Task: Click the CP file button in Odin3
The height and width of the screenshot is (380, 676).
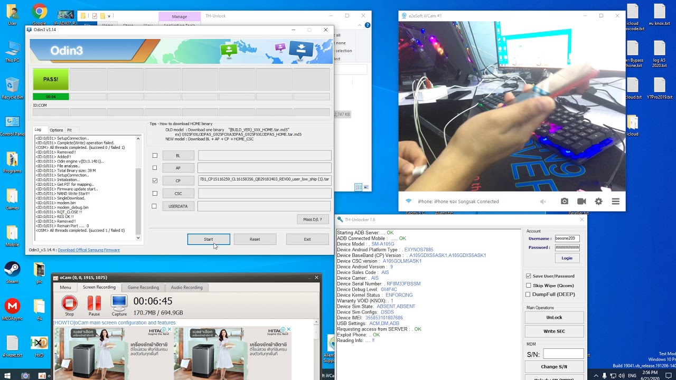Action: (178, 180)
